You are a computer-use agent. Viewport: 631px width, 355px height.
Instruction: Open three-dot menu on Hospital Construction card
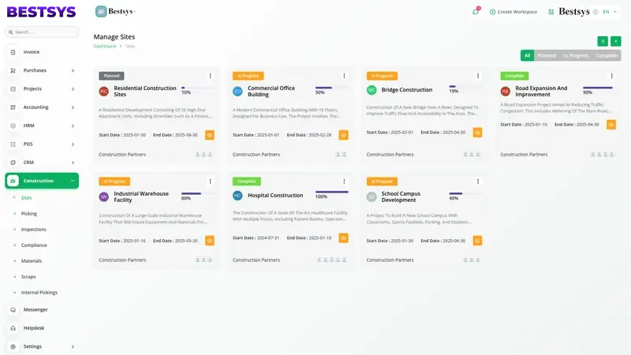(x=344, y=181)
